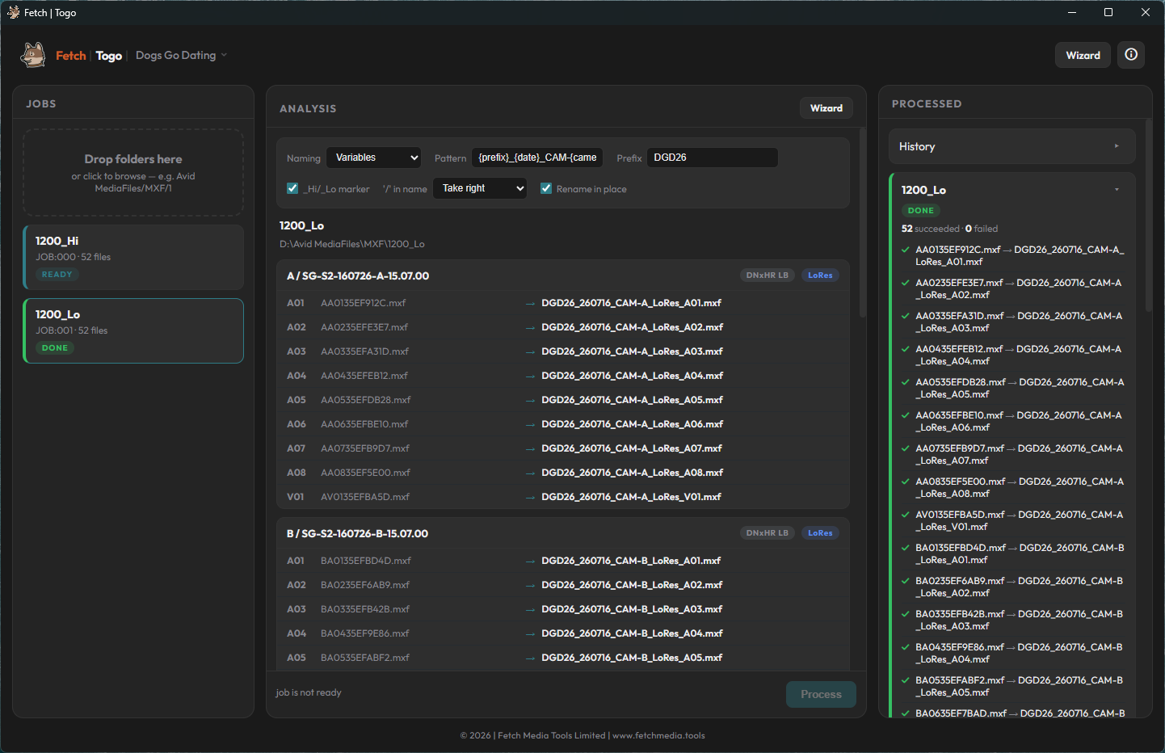Click DNxHR LB badge in group B
1165x753 pixels.
pos(767,533)
